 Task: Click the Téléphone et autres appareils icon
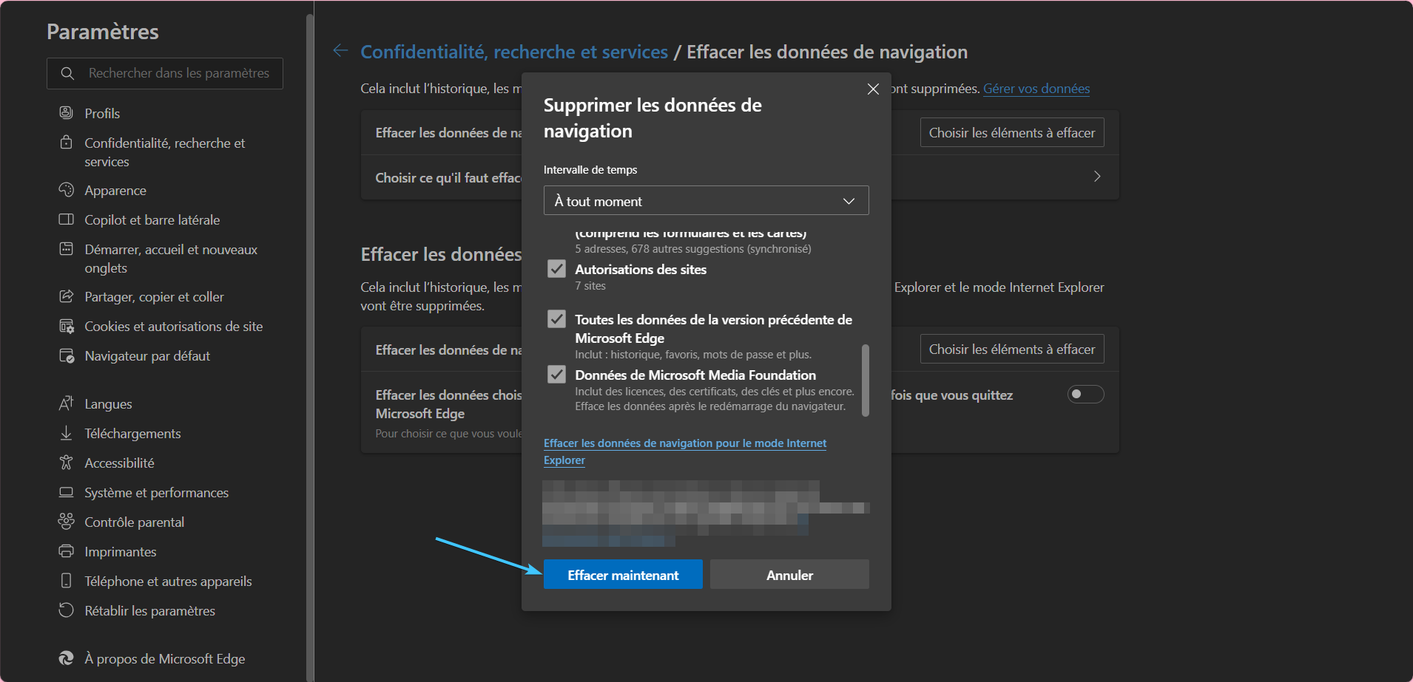coord(66,581)
